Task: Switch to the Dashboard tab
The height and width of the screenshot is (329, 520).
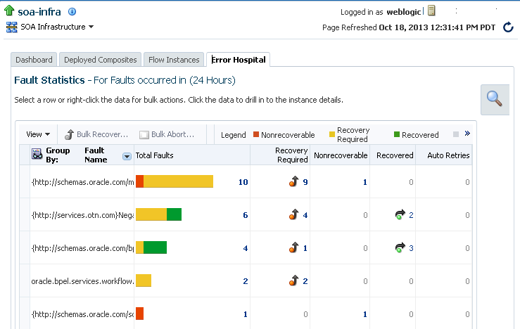Action: coord(34,60)
